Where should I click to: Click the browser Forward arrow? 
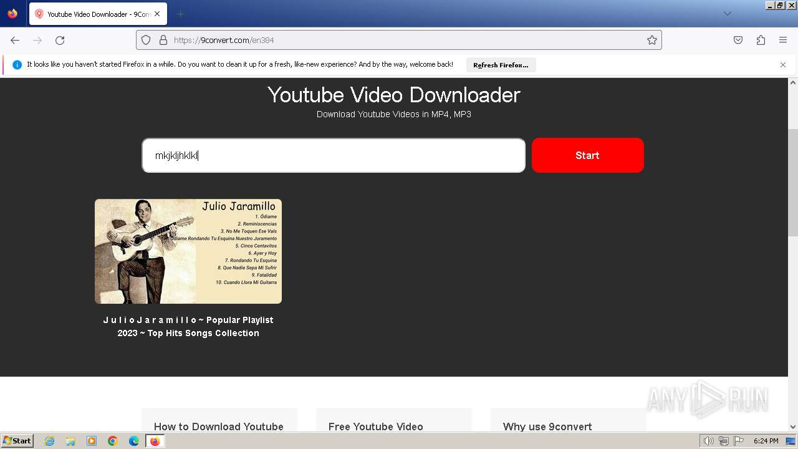pos(37,40)
